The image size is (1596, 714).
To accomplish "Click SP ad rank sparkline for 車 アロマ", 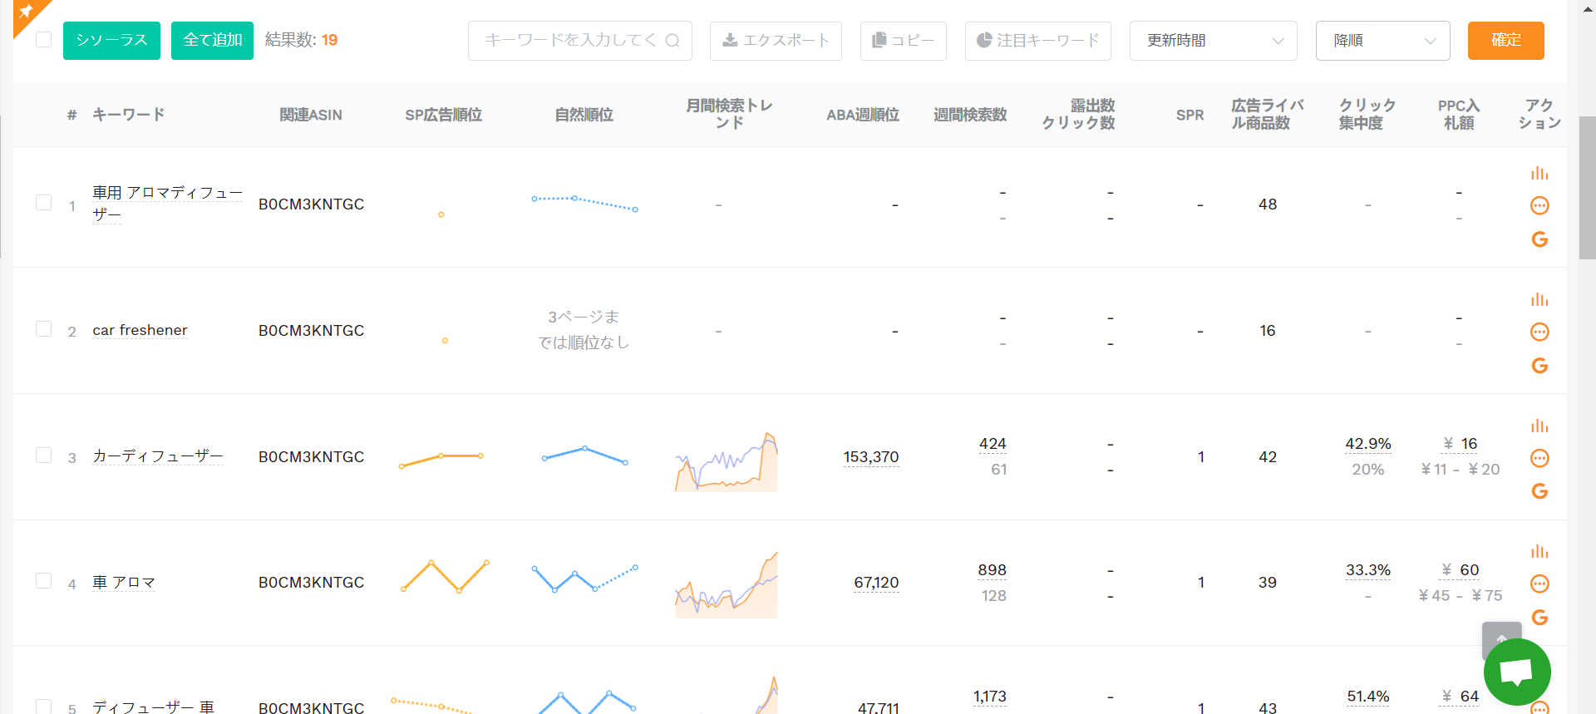I will pyautogui.click(x=445, y=576).
